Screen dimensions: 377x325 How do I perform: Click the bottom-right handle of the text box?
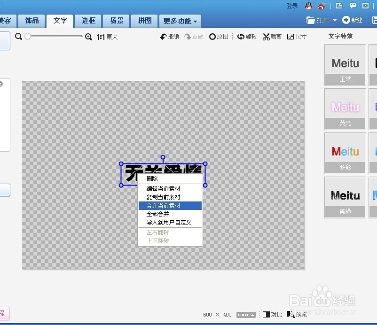pyautogui.click(x=205, y=185)
